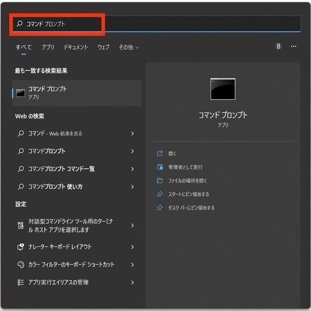This screenshot has height=311, width=311.
Task: Click magnifier icon beside コマンドプロンプト 使い方
Action: pos(21,187)
